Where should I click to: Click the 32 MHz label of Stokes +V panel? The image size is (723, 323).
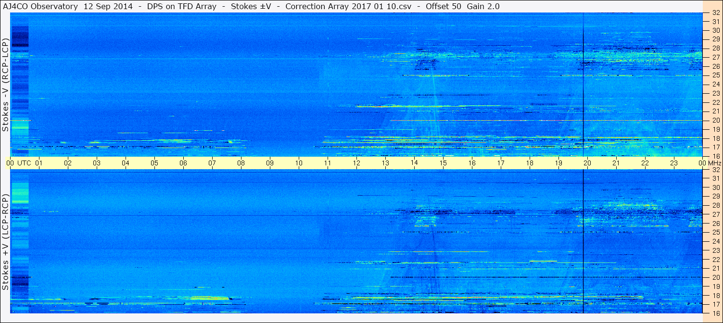coord(716,170)
